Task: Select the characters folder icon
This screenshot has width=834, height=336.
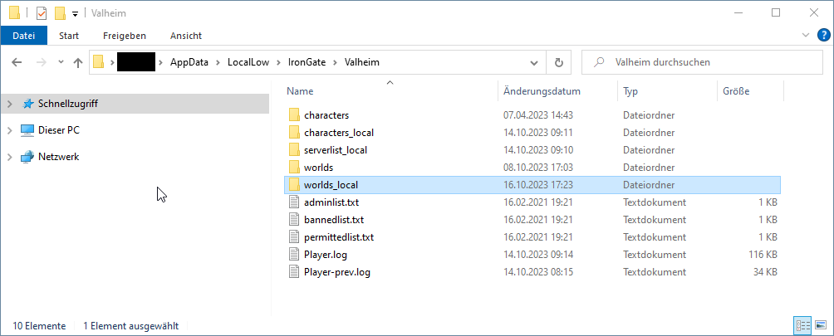Action: 294,114
